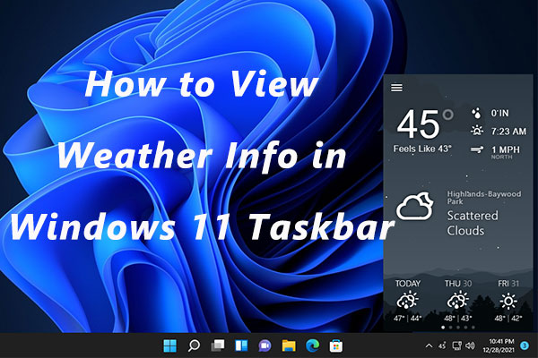Open the Windows Start menu

pos(169,345)
